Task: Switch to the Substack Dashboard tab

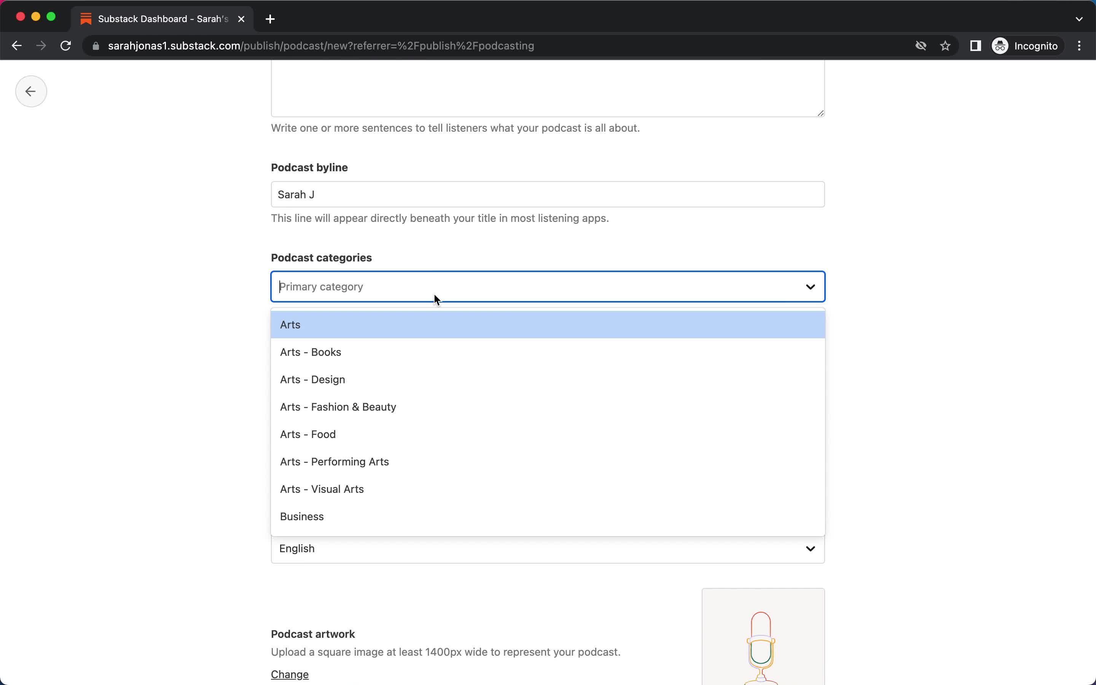Action: [162, 19]
